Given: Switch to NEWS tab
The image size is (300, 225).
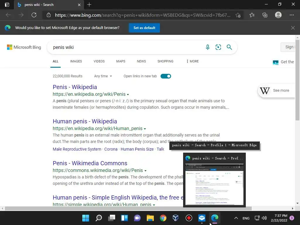Looking at the screenshot, I should (142, 61).
